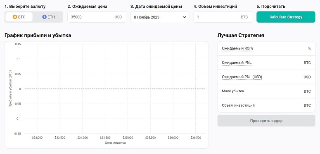The image size is (320, 154).
Task: Click the 0.15 y-axis label
Action: pyautogui.click(x=18, y=44)
